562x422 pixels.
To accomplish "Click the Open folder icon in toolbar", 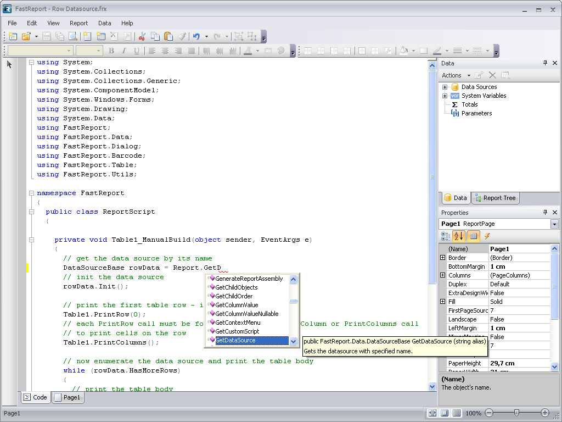I will 26,36.
